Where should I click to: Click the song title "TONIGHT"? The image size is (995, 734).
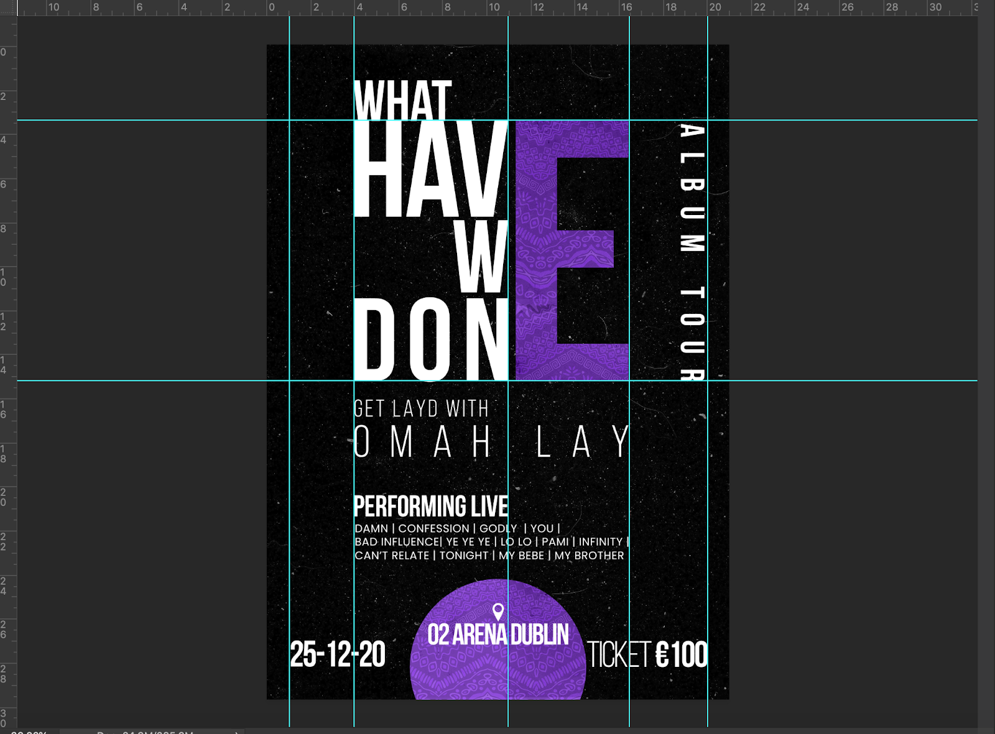click(464, 556)
